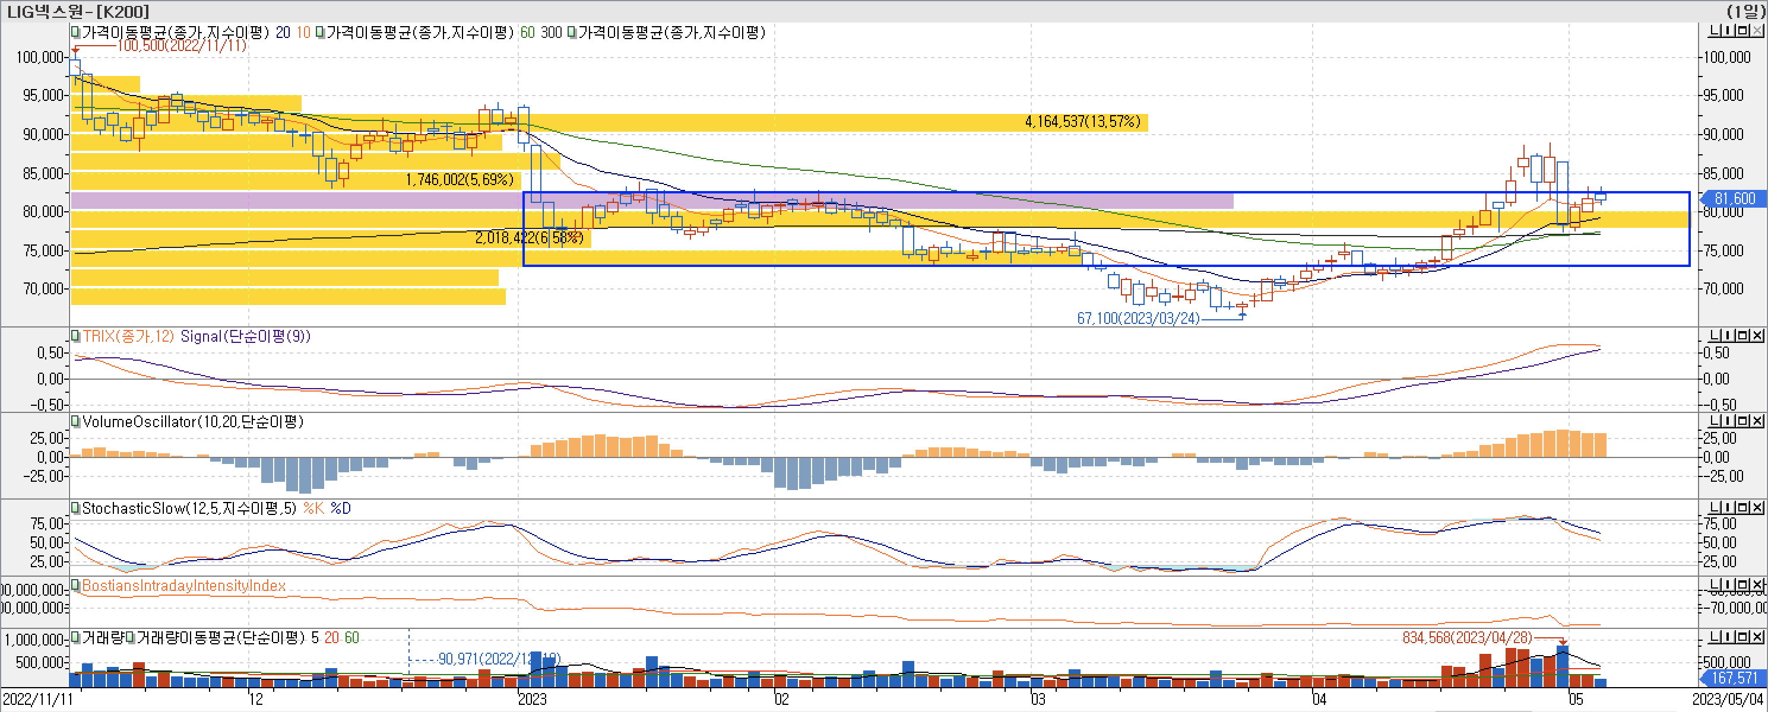The width and height of the screenshot is (1768, 712).
Task: Click L-shaped icon in 거래량 volume panel
Action: 1716,637
